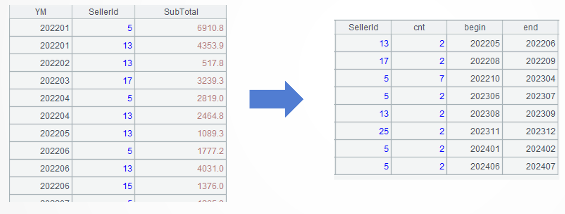Select the SellerId header in the result table
Image resolution: width=565 pixels, height=214 pixels.
(364, 27)
